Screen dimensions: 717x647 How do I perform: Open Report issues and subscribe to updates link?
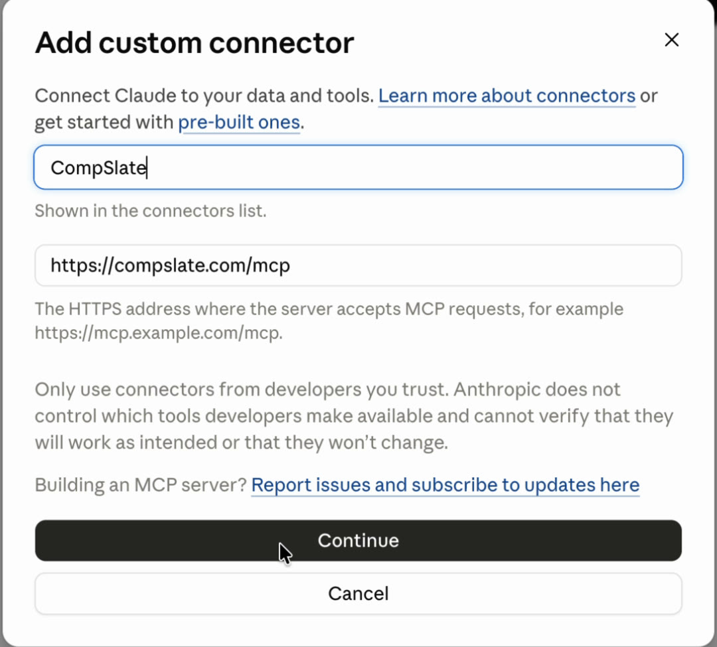pos(445,485)
